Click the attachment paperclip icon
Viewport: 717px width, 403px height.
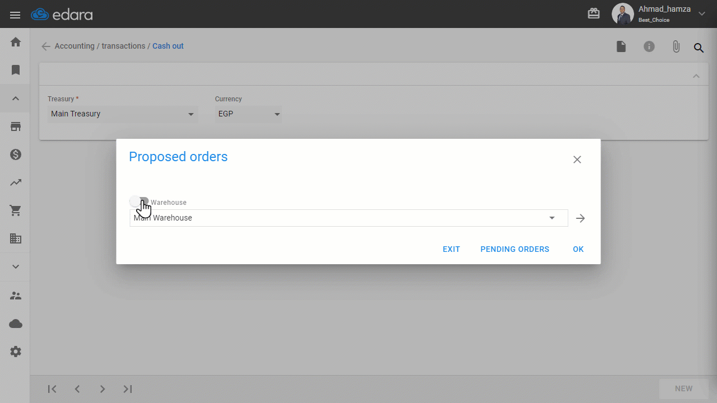[676, 47]
